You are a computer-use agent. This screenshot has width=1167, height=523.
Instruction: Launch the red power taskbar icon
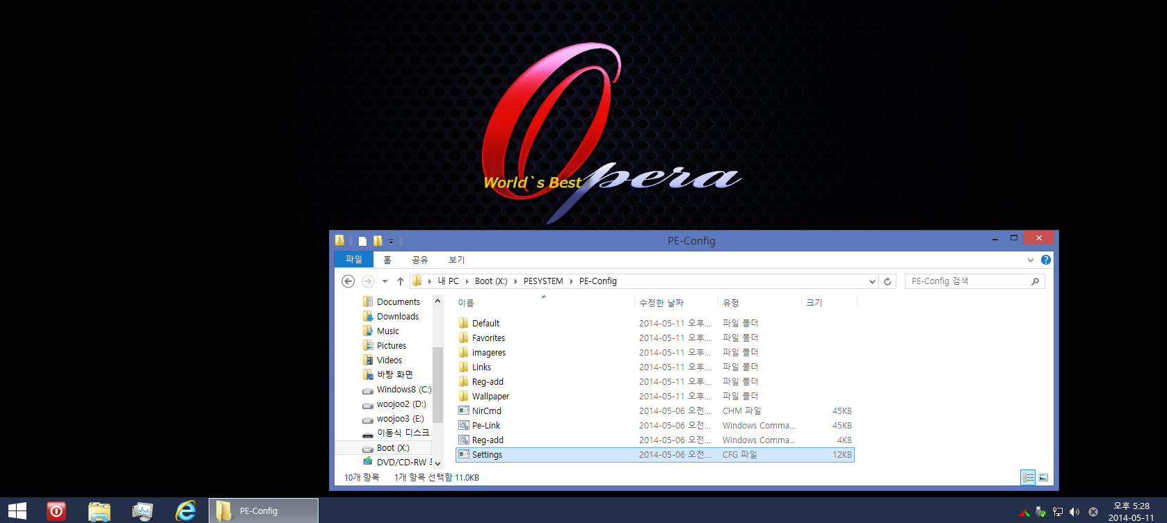(56, 511)
